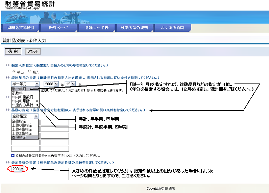Go to the よくある質問 tab
This screenshot has width=269, height=193.
[172, 28]
